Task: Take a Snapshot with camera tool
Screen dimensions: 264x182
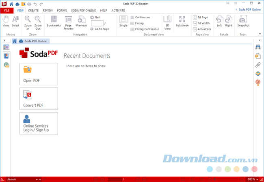Action: [243, 21]
